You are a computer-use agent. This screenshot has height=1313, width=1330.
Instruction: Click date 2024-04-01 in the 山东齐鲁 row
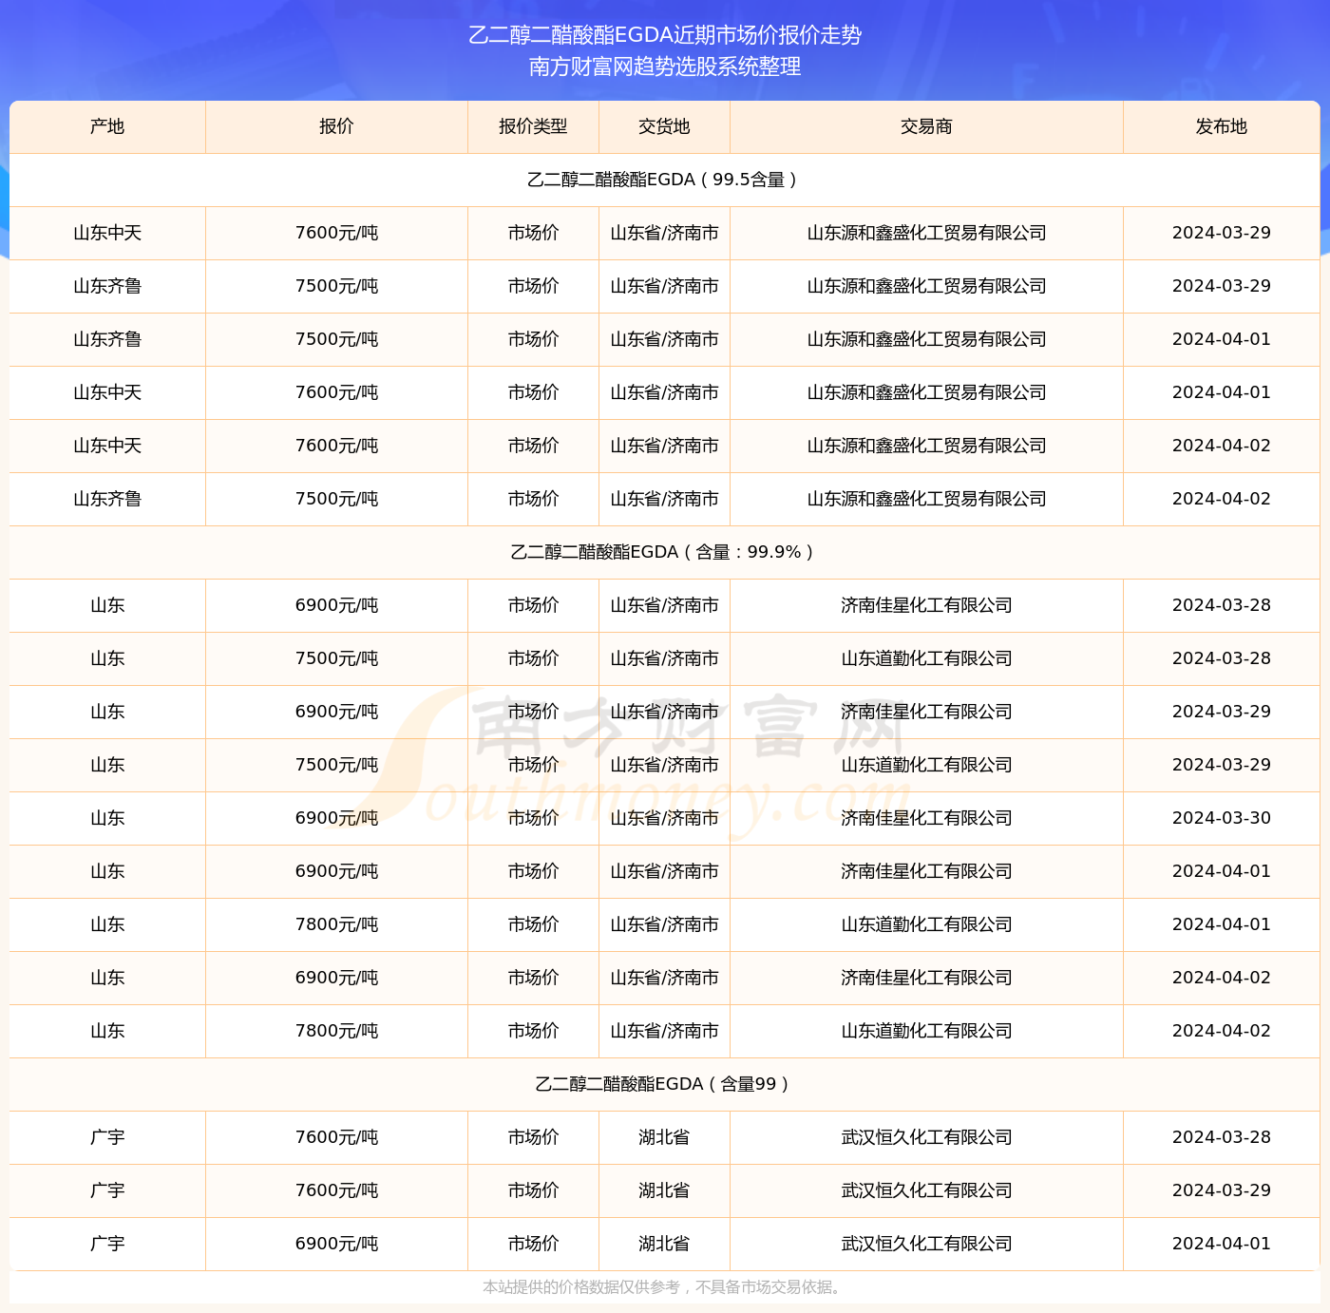[x=1222, y=339]
